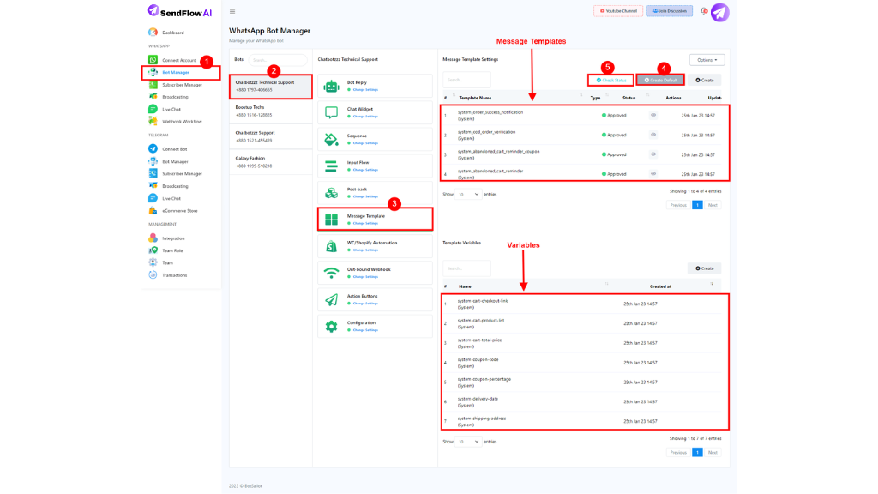The height and width of the screenshot is (494, 878).
Task: Open Out-bound Webhook wifi icon
Action: coord(332,274)
